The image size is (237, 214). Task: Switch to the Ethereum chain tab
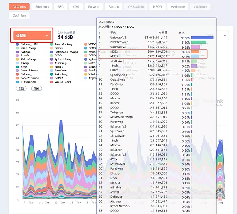(43, 7)
